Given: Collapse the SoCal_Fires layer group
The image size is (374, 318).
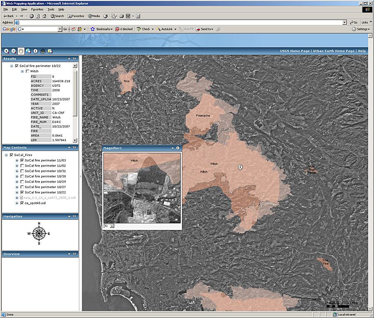Looking at the screenshot, I should (6, 155).
